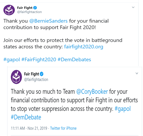This screenshot has width=143, height=136.
Task: Click Fair Fight display name in second tweet
Action: (x=32, y=74)
